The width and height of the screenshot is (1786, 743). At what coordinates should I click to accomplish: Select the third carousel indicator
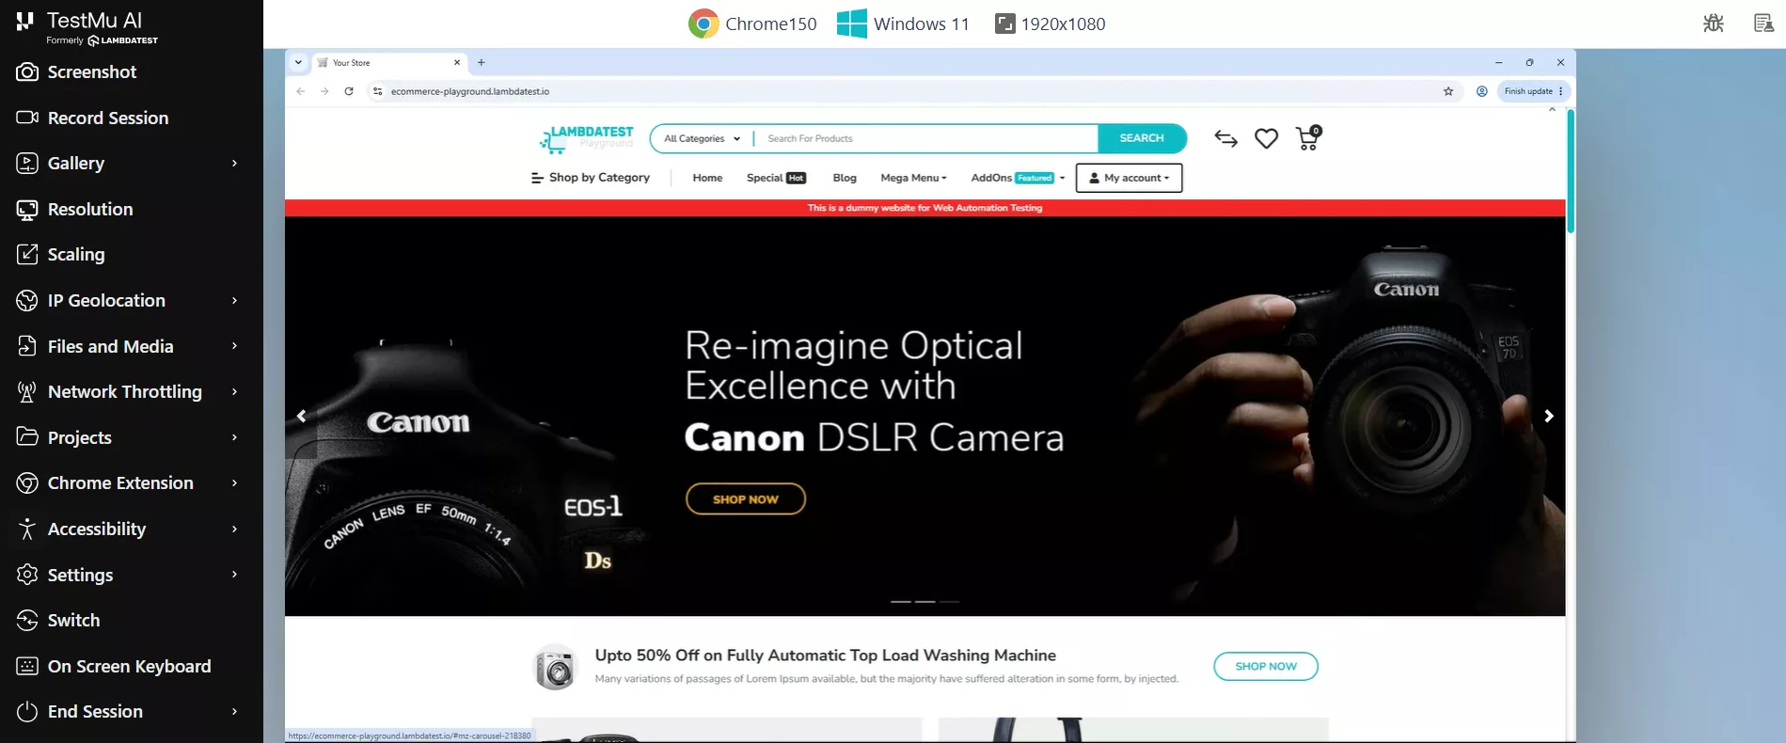pos(950,601)
